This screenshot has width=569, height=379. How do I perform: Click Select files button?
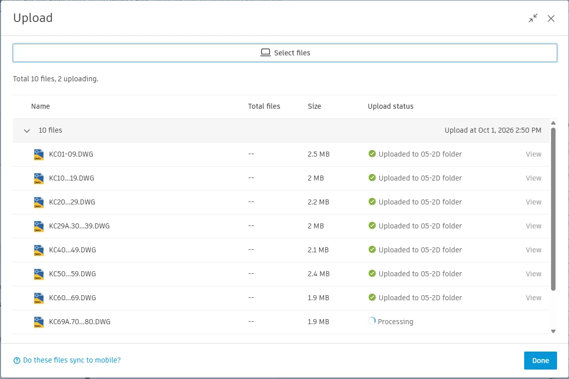[285, 53]
